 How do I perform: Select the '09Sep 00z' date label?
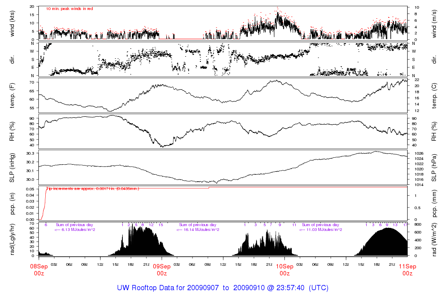pos(162,270)
